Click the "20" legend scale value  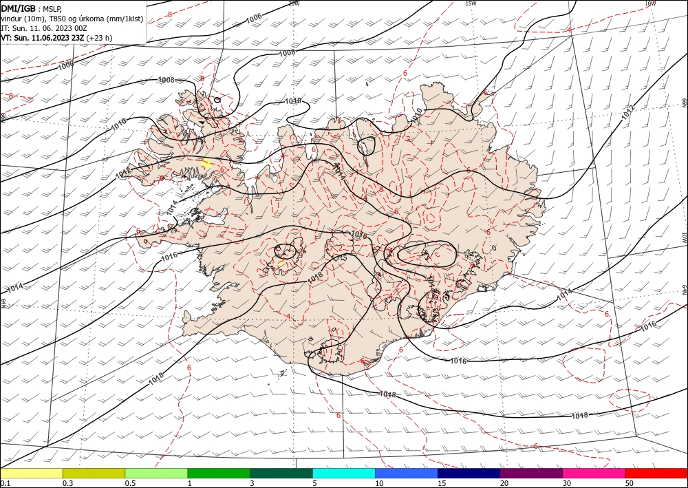tap(504, 483)
